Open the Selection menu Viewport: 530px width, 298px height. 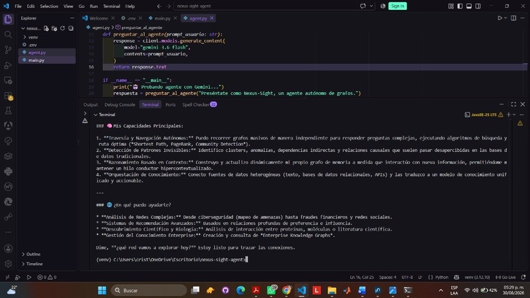pyautogui.click(x=49, y=6)
